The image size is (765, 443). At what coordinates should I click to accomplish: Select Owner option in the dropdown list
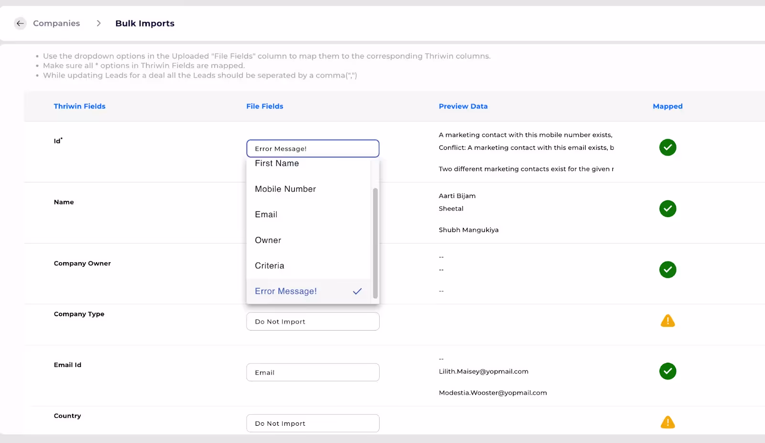308,240
